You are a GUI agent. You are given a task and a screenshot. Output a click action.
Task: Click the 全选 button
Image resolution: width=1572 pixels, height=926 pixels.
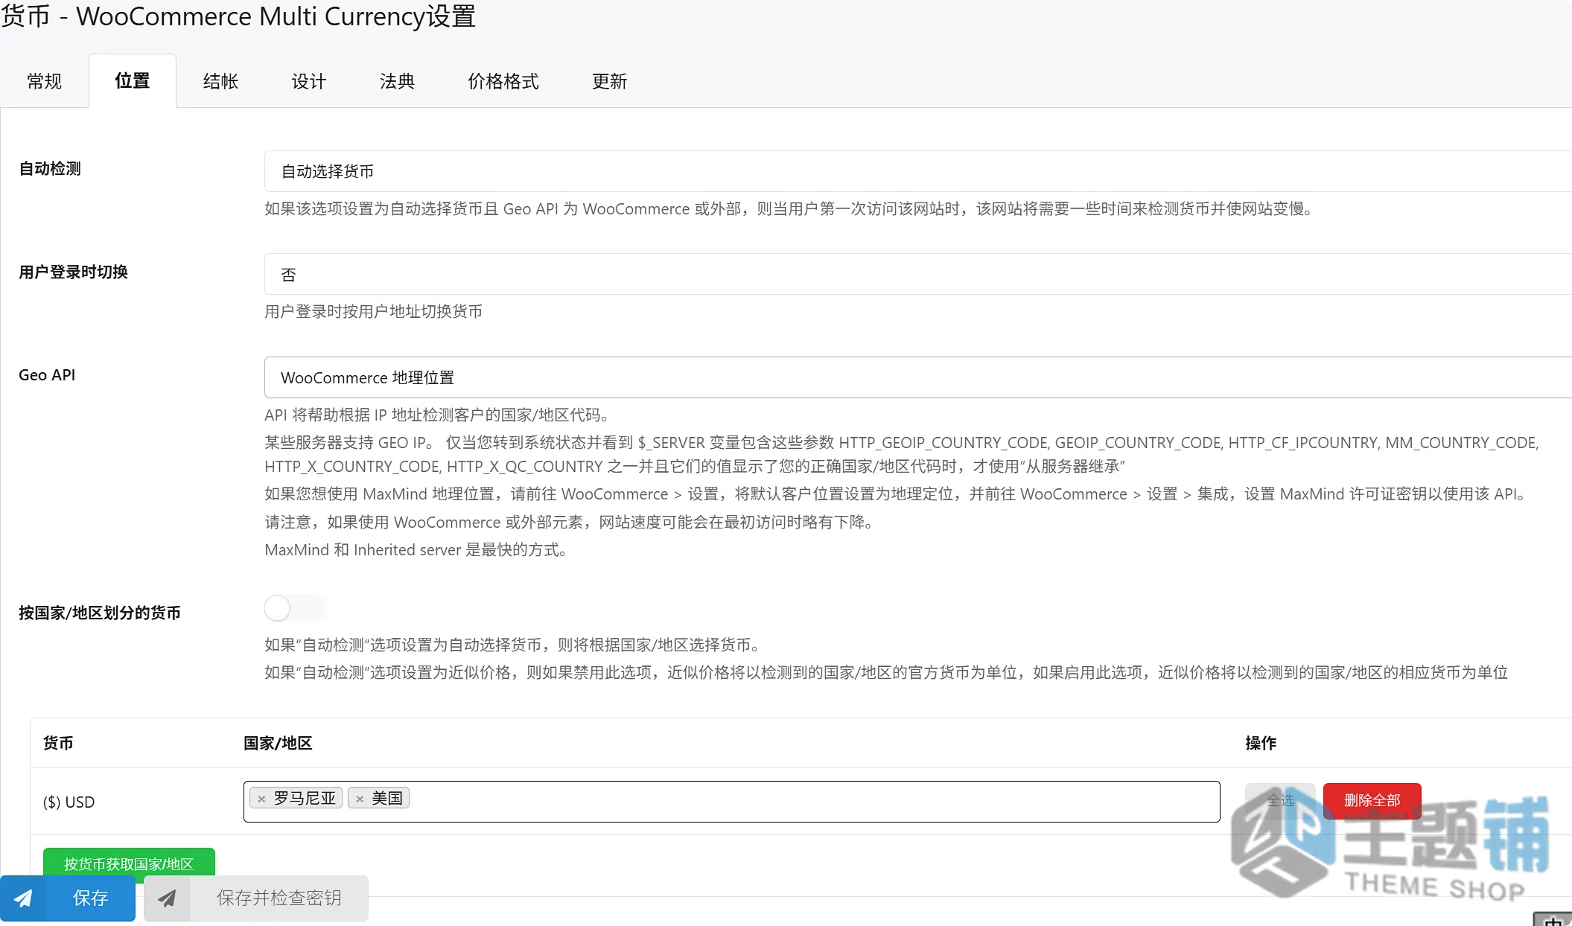[1280, 801]
